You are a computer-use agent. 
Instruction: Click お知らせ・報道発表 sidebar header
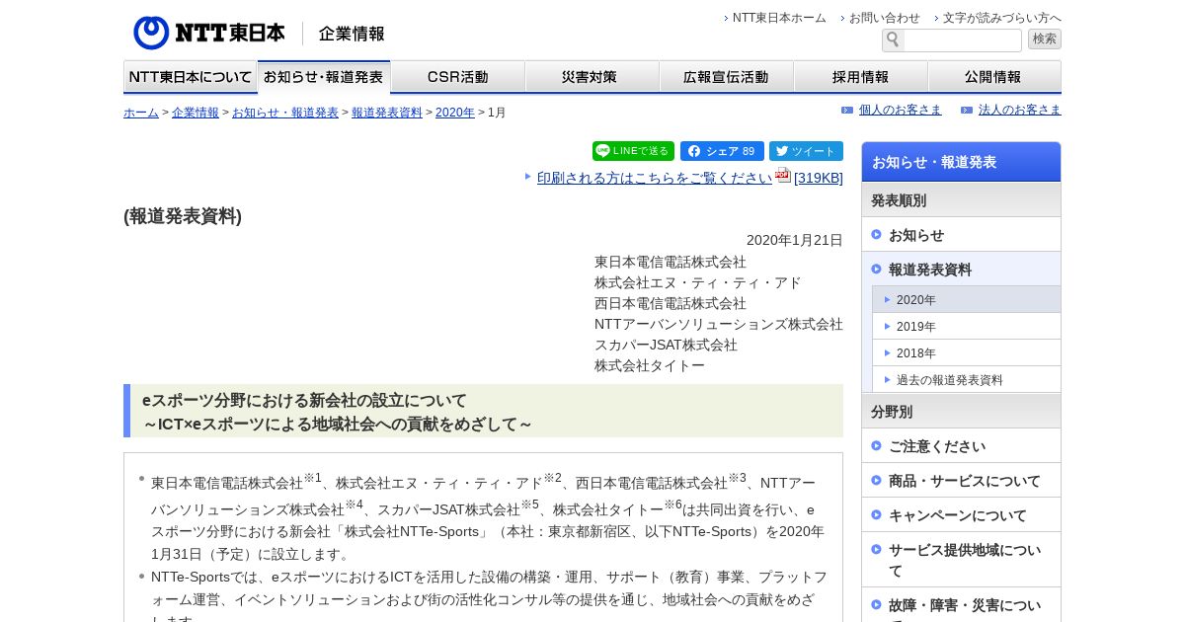click(x=961, y=162)
